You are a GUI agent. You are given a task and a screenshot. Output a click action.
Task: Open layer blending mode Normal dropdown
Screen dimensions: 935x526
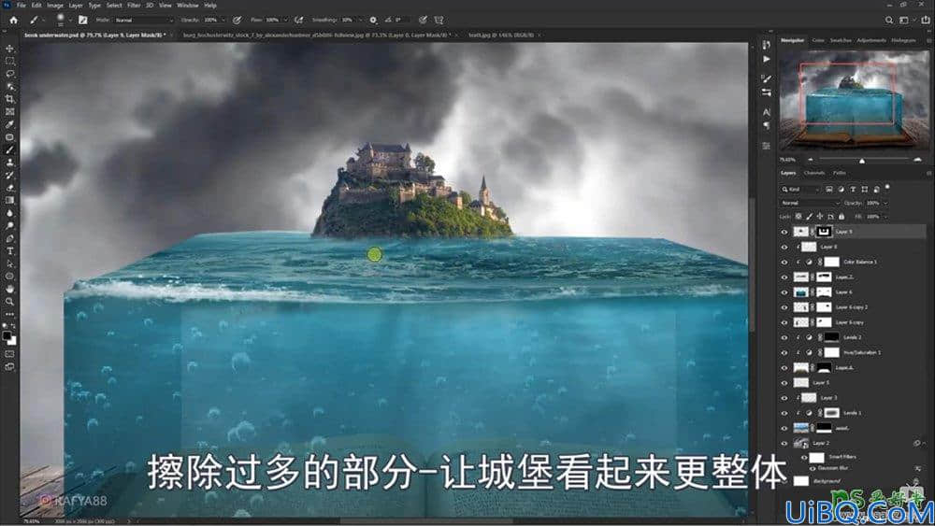coord(810,203)
